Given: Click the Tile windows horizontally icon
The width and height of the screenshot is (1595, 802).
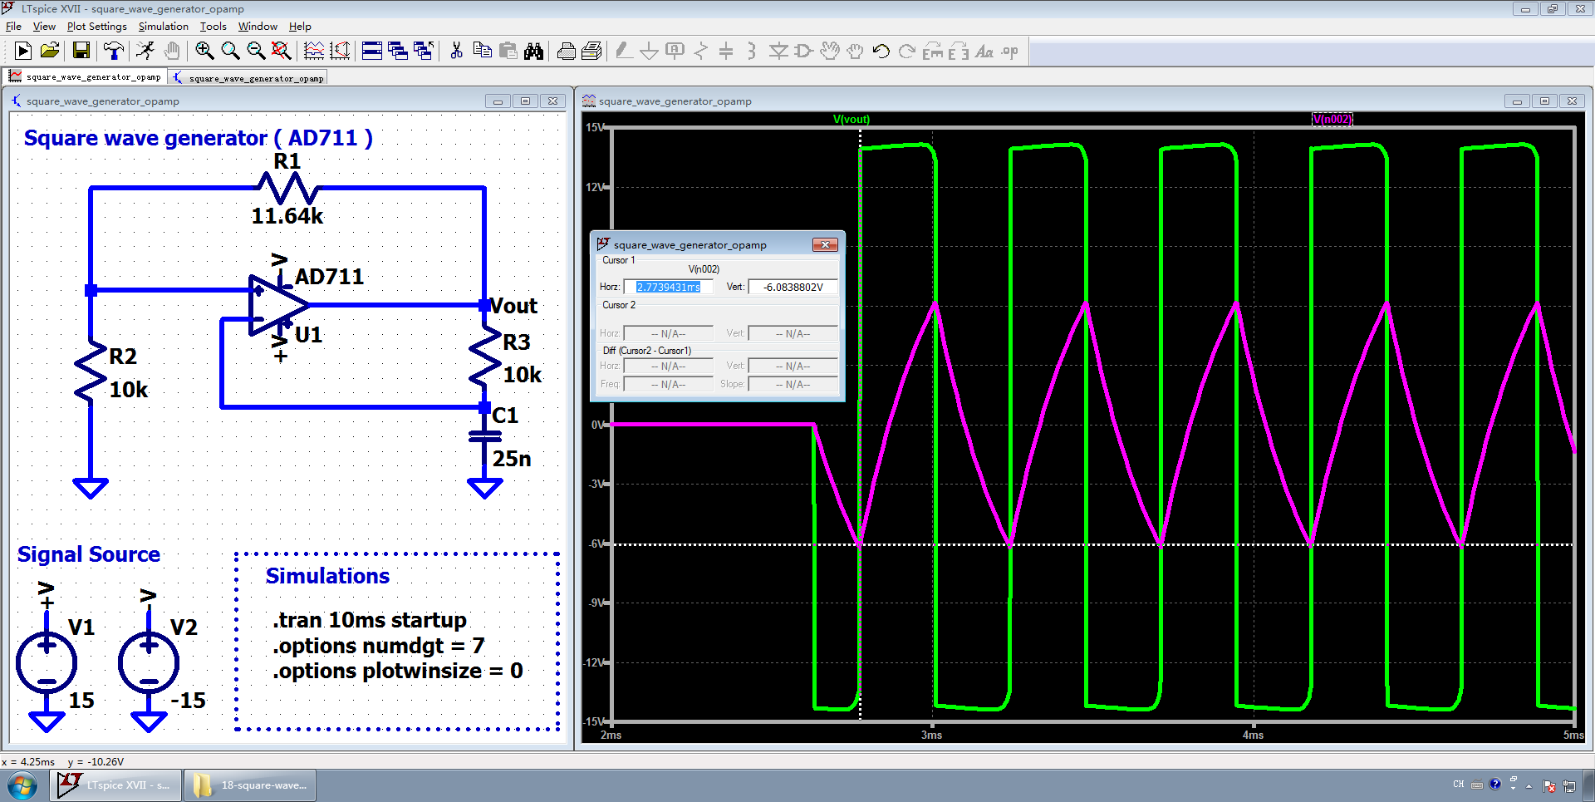Looking at the screenshot, I should (372, 52).
